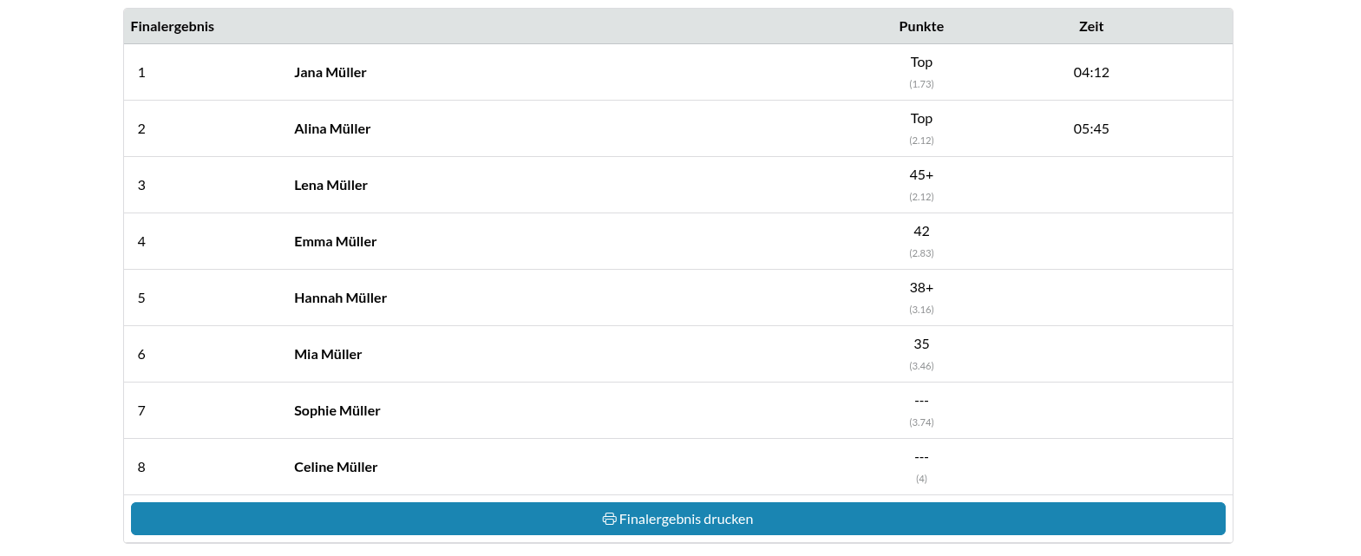The height and width of the screenshot is (556, 1361).
Task: Select Celine Müller in the last row
Action: (x=336, y=468)
